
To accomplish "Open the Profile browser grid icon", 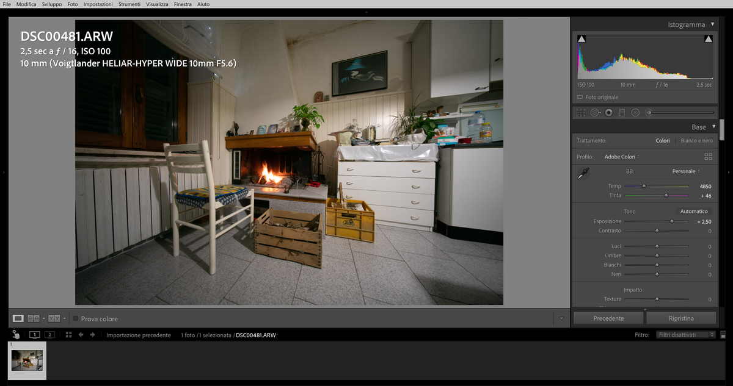I will click(708, 156).
